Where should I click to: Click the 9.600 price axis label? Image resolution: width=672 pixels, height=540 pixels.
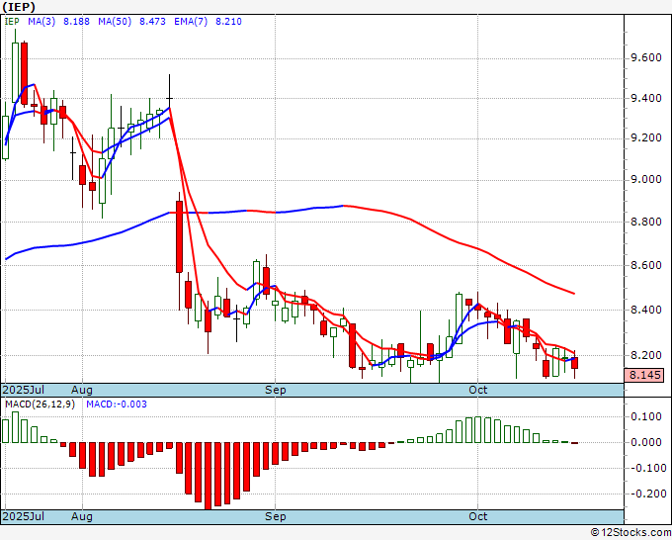pos(645,58)
